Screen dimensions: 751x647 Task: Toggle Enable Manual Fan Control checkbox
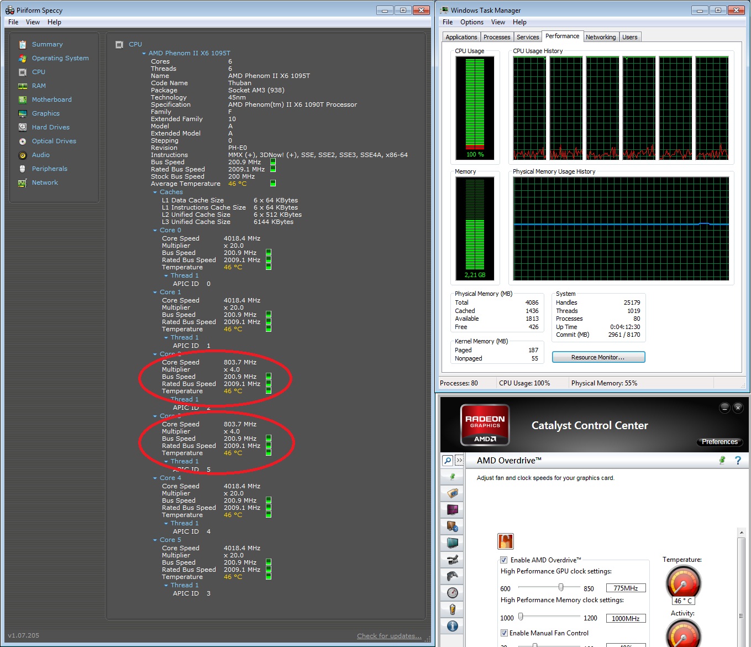[504, 633]
